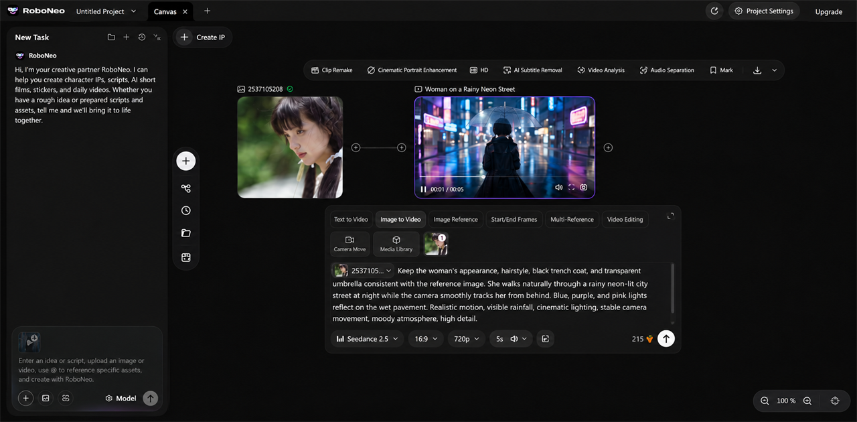Download the video with the download icon

pyautogui.click(x=757, y=70)
